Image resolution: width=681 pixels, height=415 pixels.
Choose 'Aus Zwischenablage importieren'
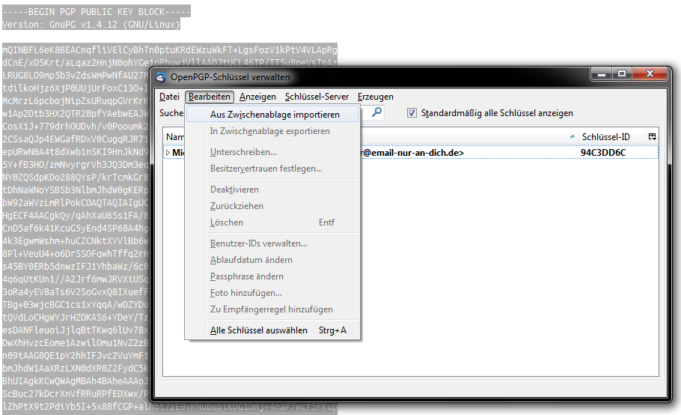coord(274,115)
